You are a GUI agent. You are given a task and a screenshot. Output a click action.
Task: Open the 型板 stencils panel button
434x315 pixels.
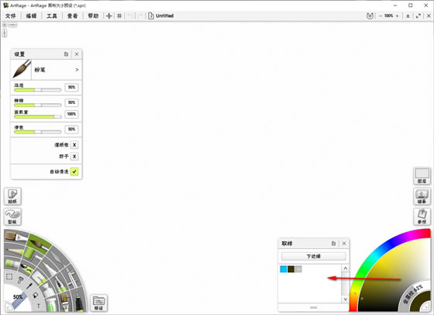point(12,216)
